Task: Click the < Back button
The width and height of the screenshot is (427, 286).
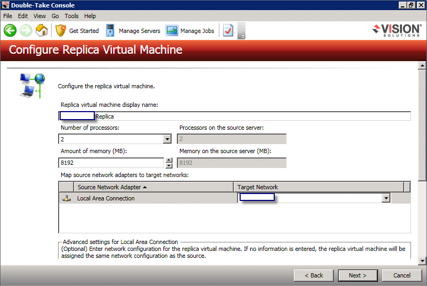Action: coord(314,275)
